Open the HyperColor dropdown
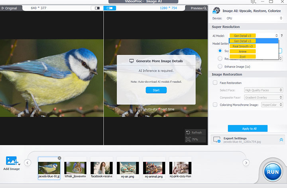Screen dimensions: 287x188 (x=272, y=105)
